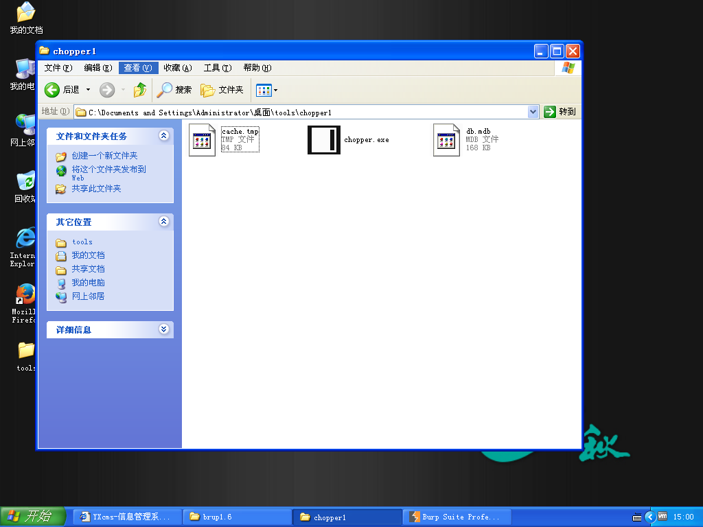Open the Edit (编辑) menu
The height and width of the screenshot is (527, 703).
pyautogui.click(x=97, y=68)
